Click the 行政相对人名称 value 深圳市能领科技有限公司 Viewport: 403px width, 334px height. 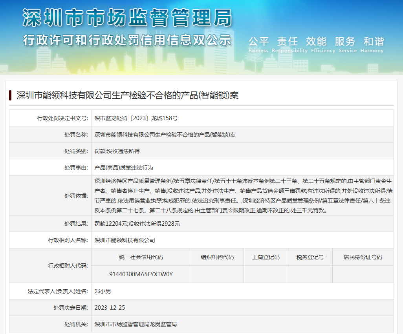click(x=125, y=240)
